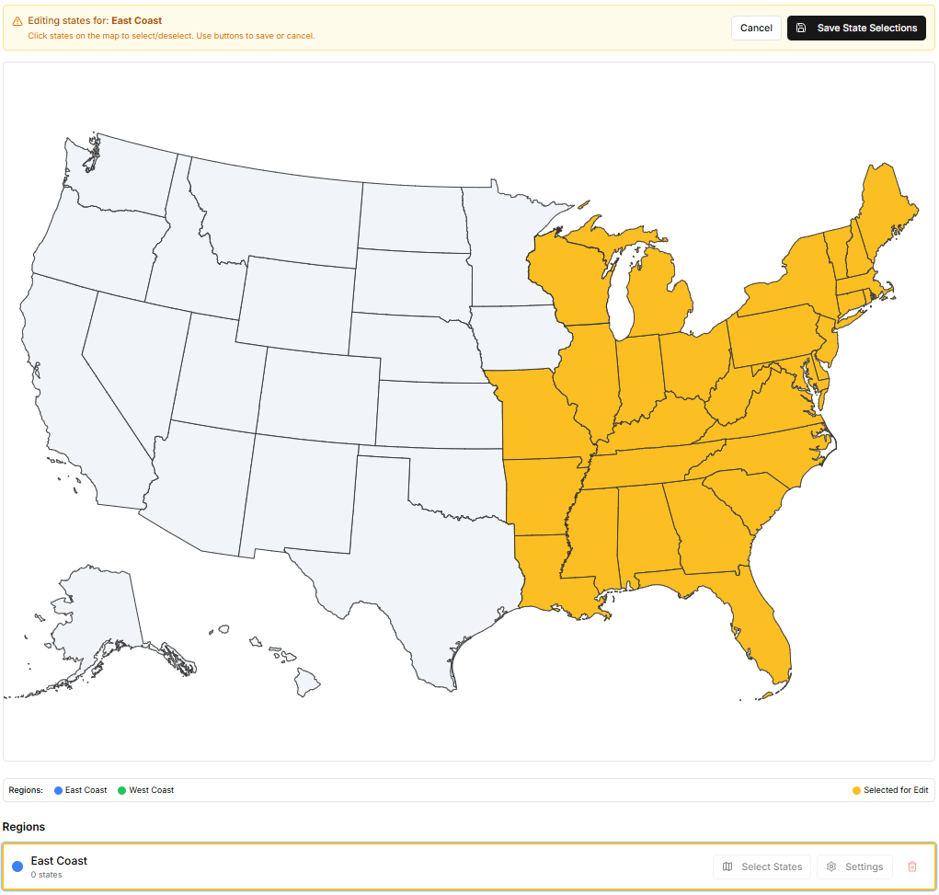Click the blue dot beside East Coast region entry

coord(17,865)
